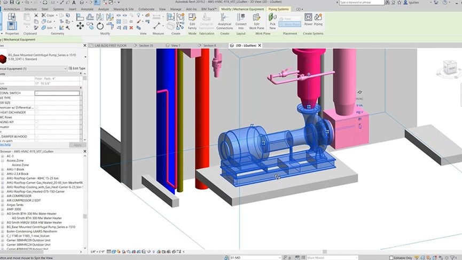Toggle Economizer w/ Differential checkbox
The height and width of the screenshot is (260, 462).
click(x=37, y=108)
